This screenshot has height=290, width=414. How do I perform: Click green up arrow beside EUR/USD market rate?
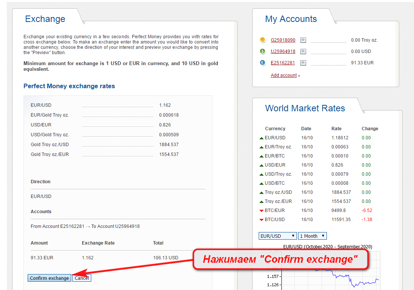point(261,138)
